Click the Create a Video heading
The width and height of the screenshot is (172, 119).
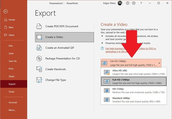(114, 24)
